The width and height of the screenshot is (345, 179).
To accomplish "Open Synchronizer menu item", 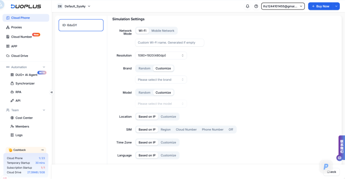I will (26, 83).
